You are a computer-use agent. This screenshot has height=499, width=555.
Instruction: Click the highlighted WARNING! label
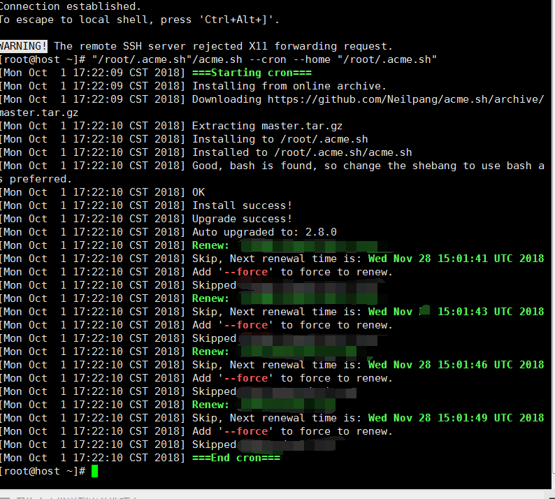pos(23,46)
